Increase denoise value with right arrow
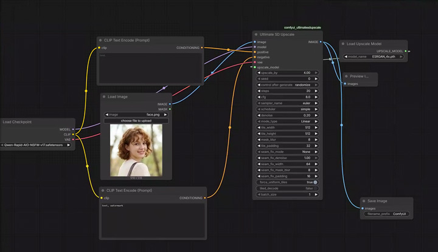Viewport: 438px width, 252px height. tap(316, 115)
